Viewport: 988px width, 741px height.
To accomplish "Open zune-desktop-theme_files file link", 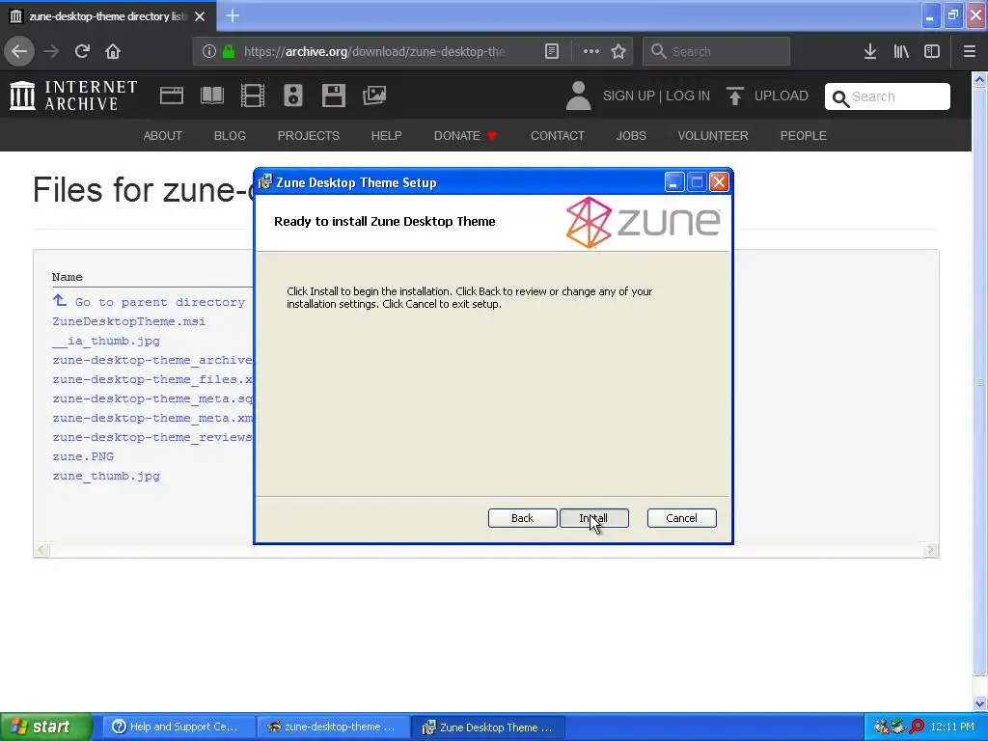I will 152,379.
